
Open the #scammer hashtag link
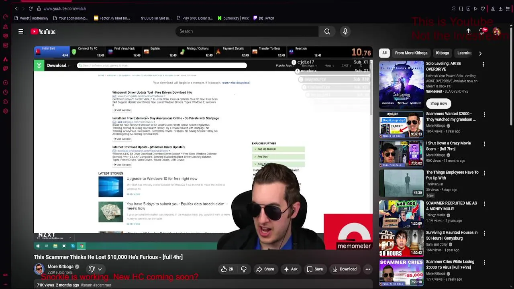click(x=102, y=285)
